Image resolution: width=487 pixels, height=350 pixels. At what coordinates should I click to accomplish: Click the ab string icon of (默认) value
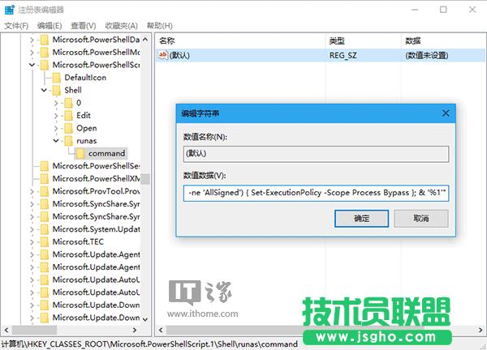[x=163, y=55]
